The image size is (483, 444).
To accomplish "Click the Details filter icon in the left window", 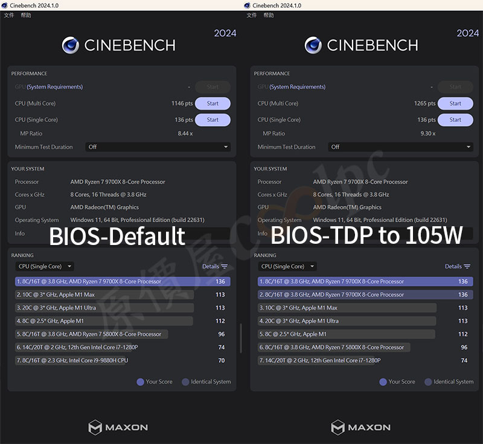I will coord(225,266).
